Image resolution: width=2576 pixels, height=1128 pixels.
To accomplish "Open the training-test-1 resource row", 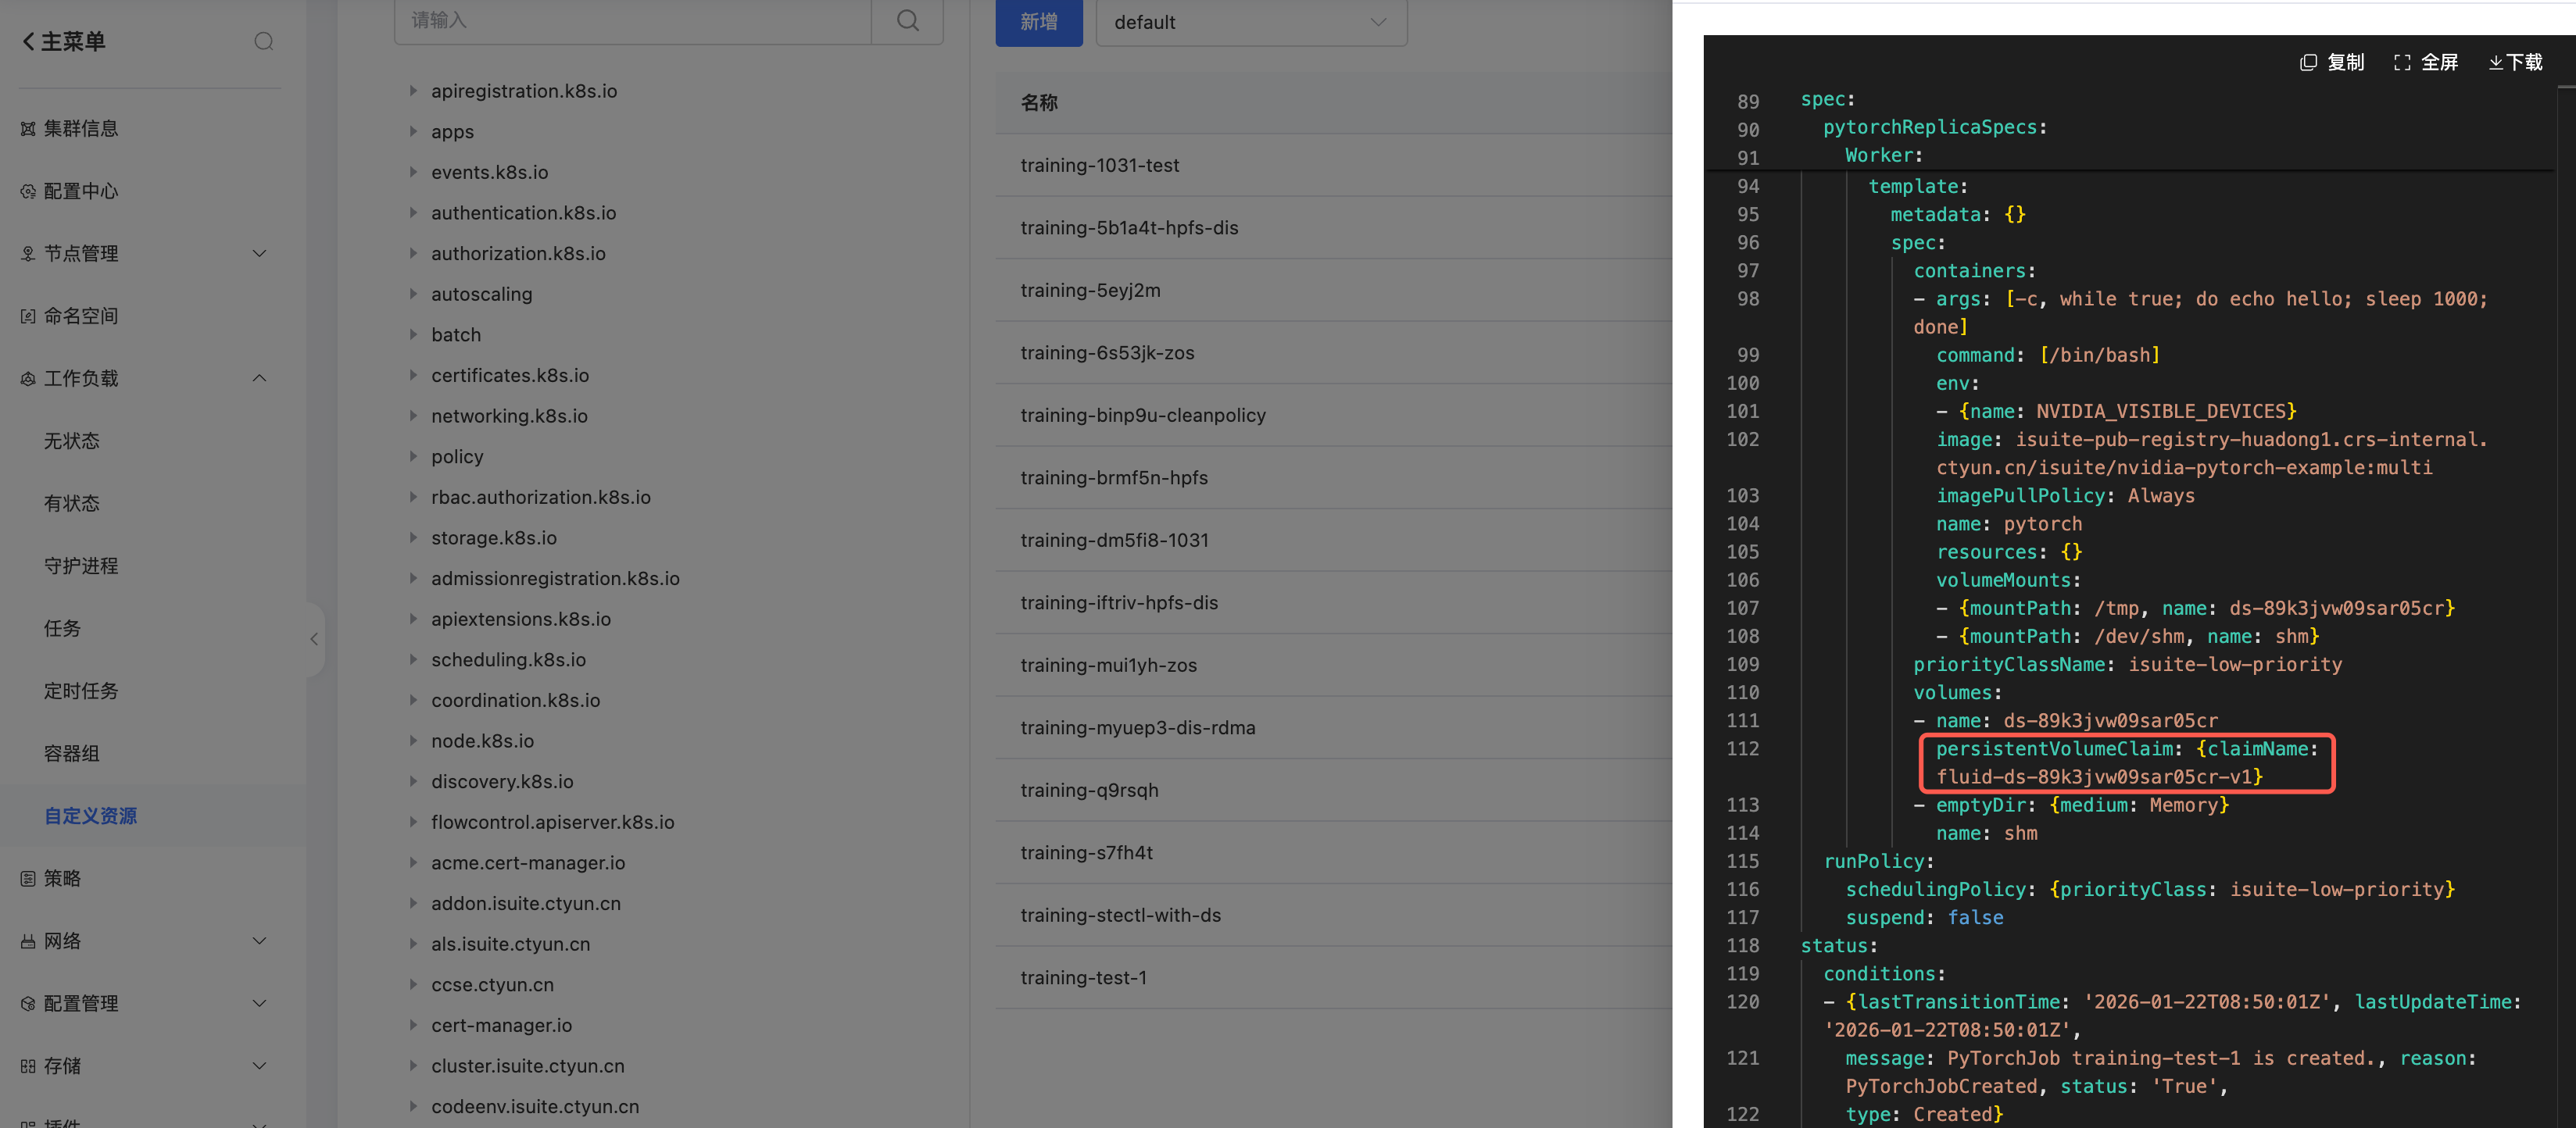I will 1083,977.
